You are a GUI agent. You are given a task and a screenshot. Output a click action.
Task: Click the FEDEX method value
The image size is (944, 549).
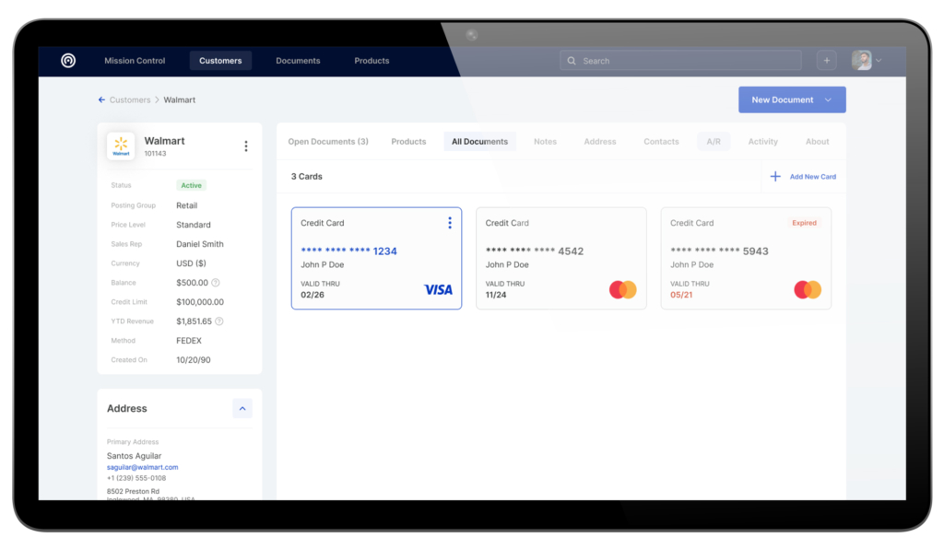pos(189,340)
